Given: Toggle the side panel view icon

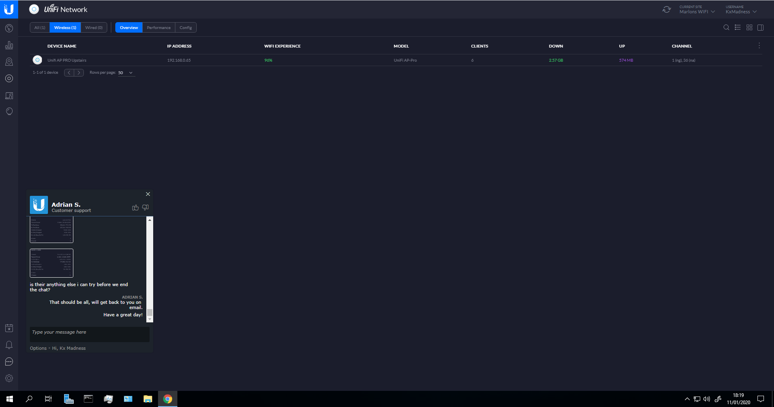Looking at the screenshot, I should (x=760, y=27).
